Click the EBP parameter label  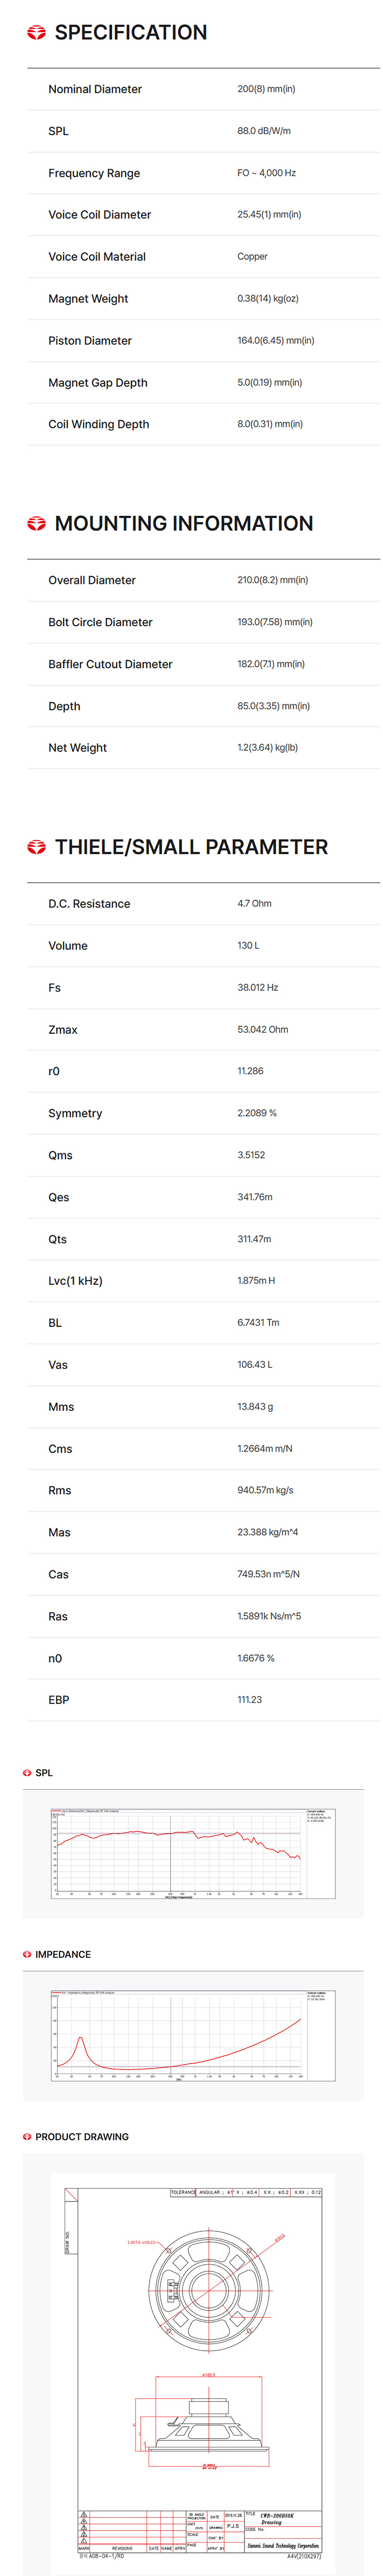coord(59,1699)
